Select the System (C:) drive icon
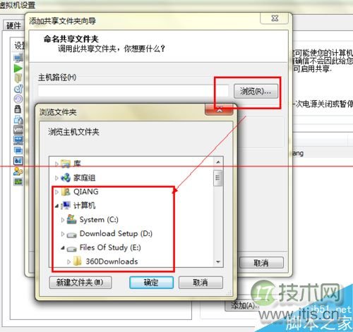Image resolution: width=353 pixels, height=332 pixels. 71,219
